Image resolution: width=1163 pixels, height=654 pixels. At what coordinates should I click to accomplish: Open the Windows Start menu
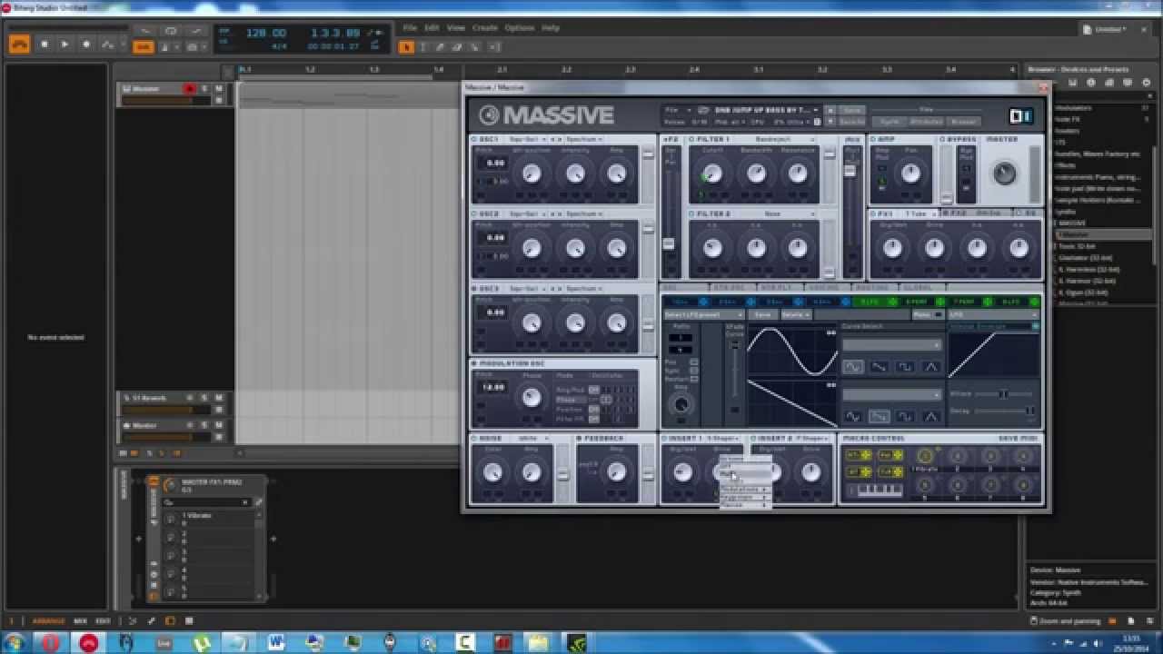[x=15, y=642]
